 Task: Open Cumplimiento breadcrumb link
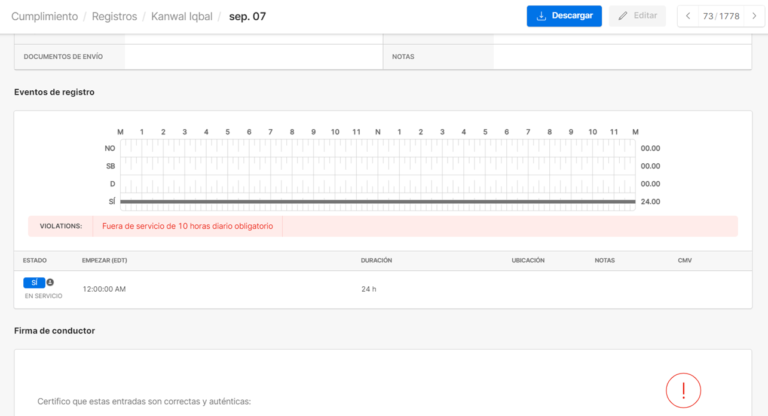45,16
